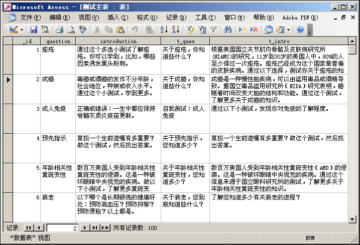Select the t_ques column header
360x245 pixels.
(x=185, y=41)
